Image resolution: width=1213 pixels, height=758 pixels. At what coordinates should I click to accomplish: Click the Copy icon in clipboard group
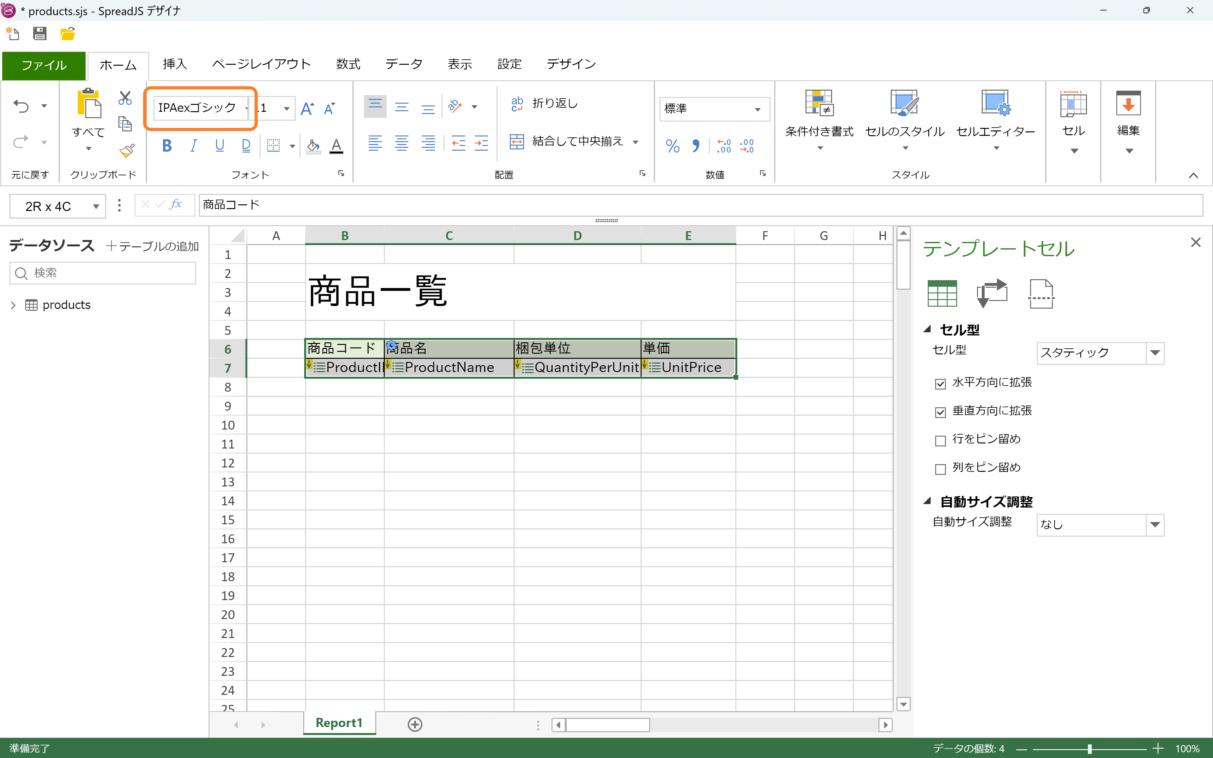(125, 124)
